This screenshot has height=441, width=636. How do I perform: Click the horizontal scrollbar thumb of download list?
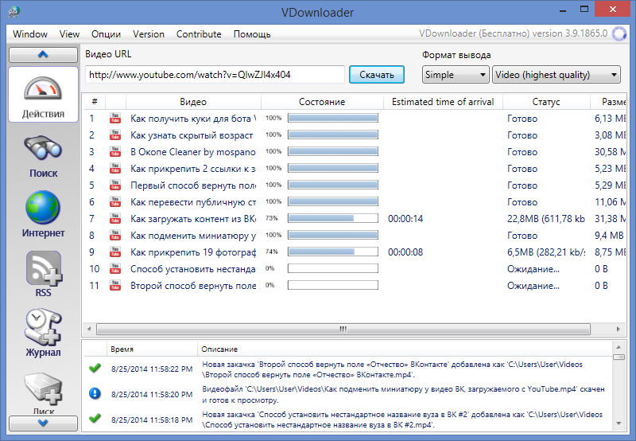(x=343, y=329)
